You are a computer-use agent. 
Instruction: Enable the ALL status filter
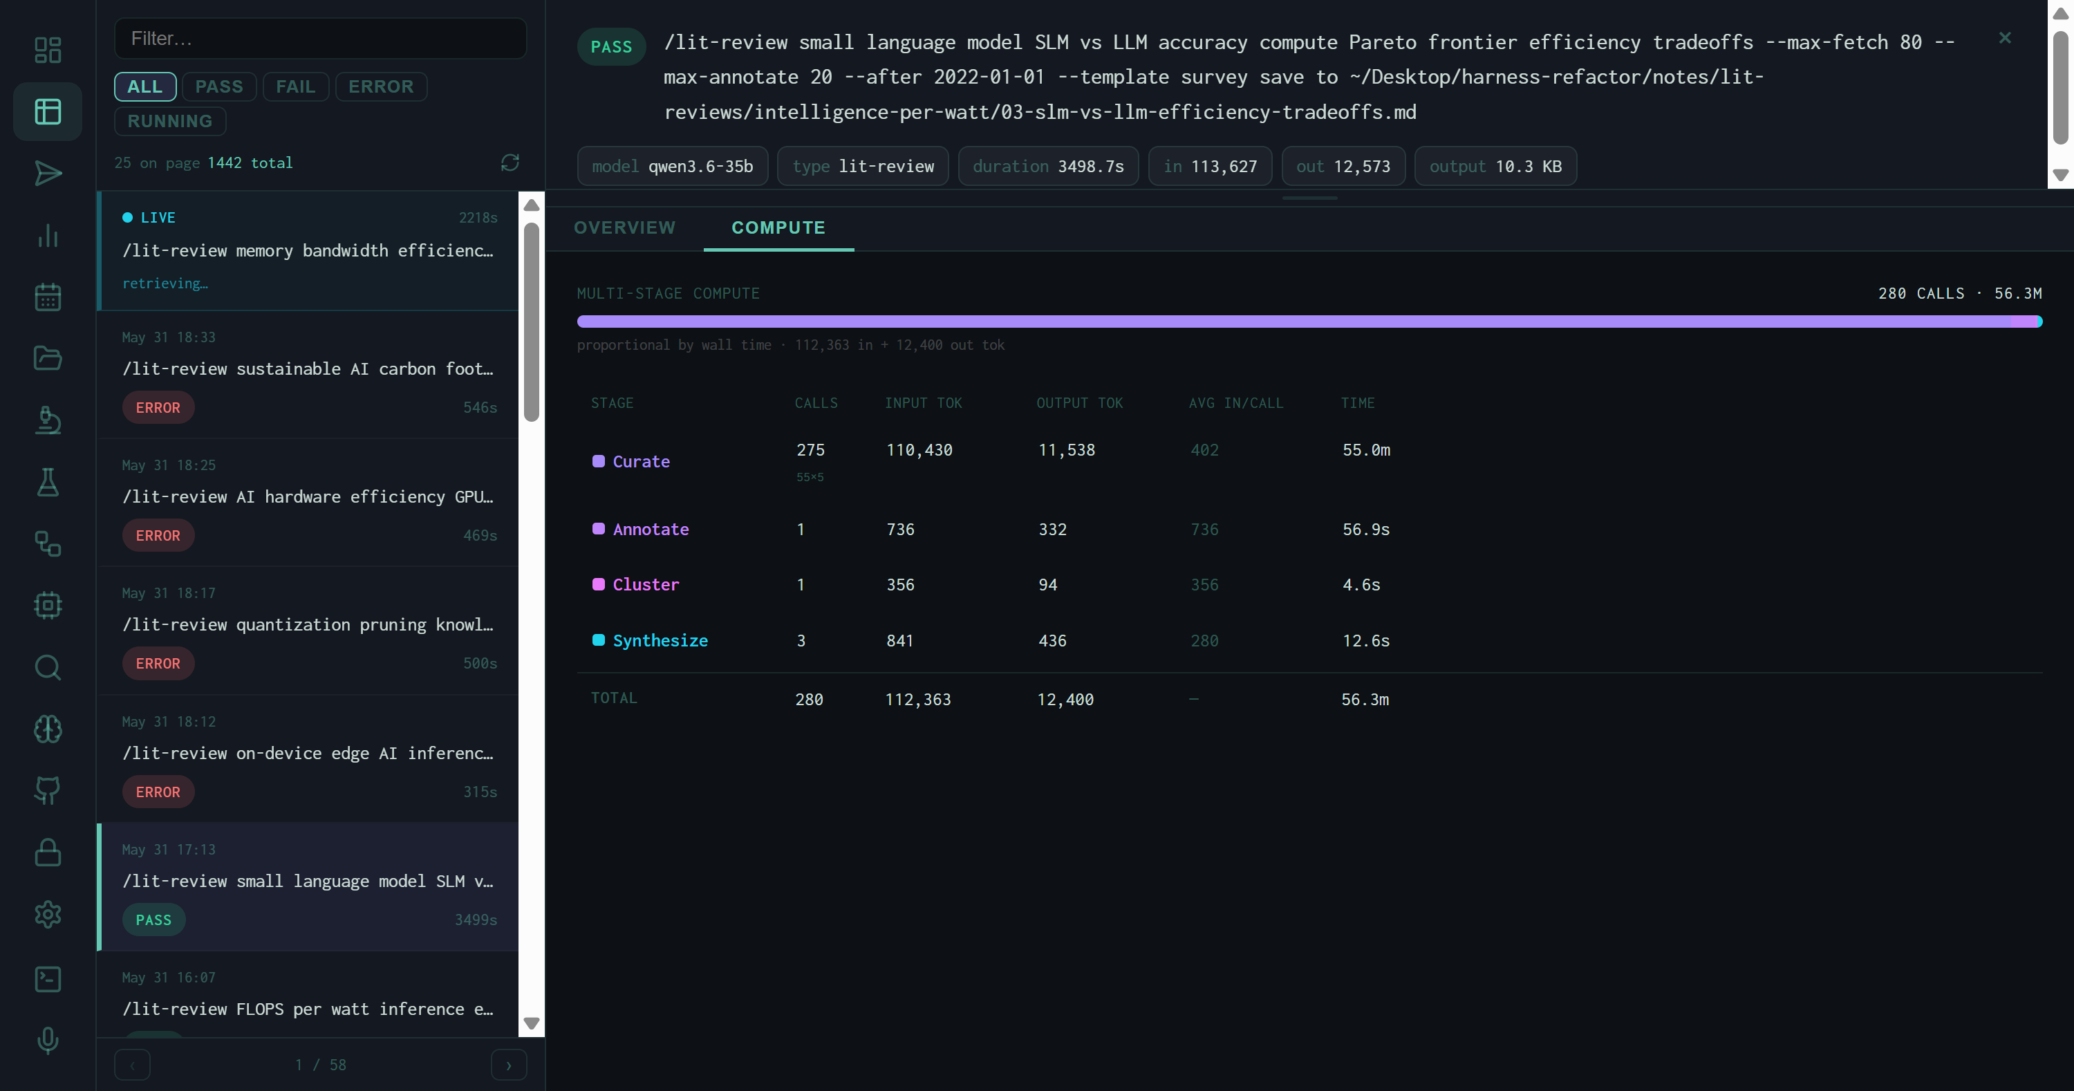(x=145, y=86)
